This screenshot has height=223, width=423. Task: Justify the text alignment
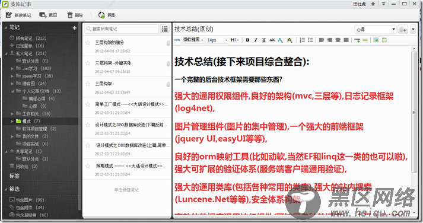pos(346,40)
